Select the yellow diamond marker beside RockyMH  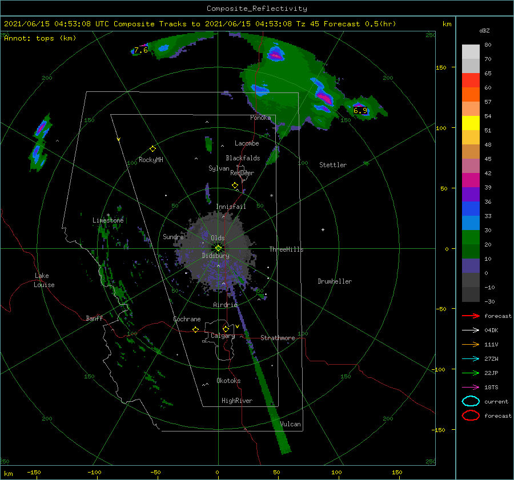[152, 149]
